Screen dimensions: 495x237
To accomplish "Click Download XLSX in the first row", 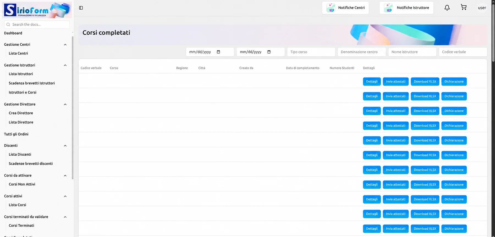I will pyautogui.click(x=425, y=82).
